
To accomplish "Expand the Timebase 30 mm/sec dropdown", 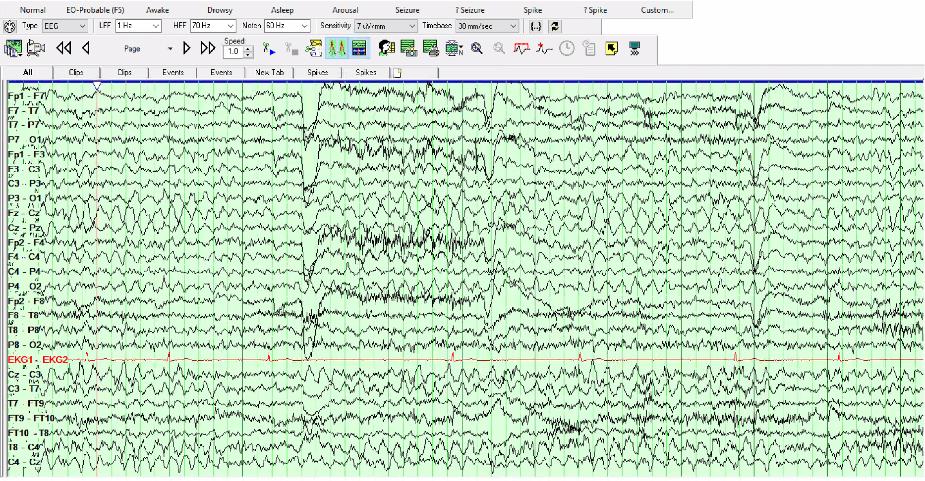I will click(513, 26).
